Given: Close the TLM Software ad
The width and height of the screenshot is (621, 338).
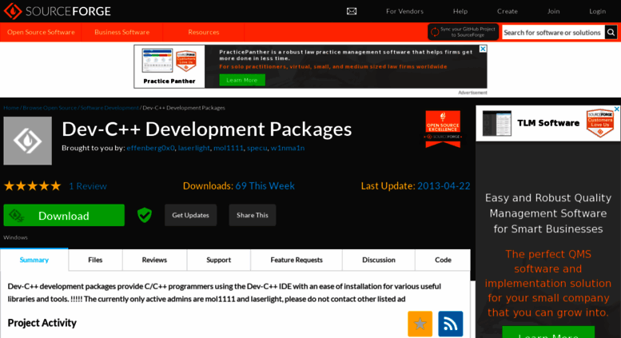Looking at the screenshot, I should 617,109.
